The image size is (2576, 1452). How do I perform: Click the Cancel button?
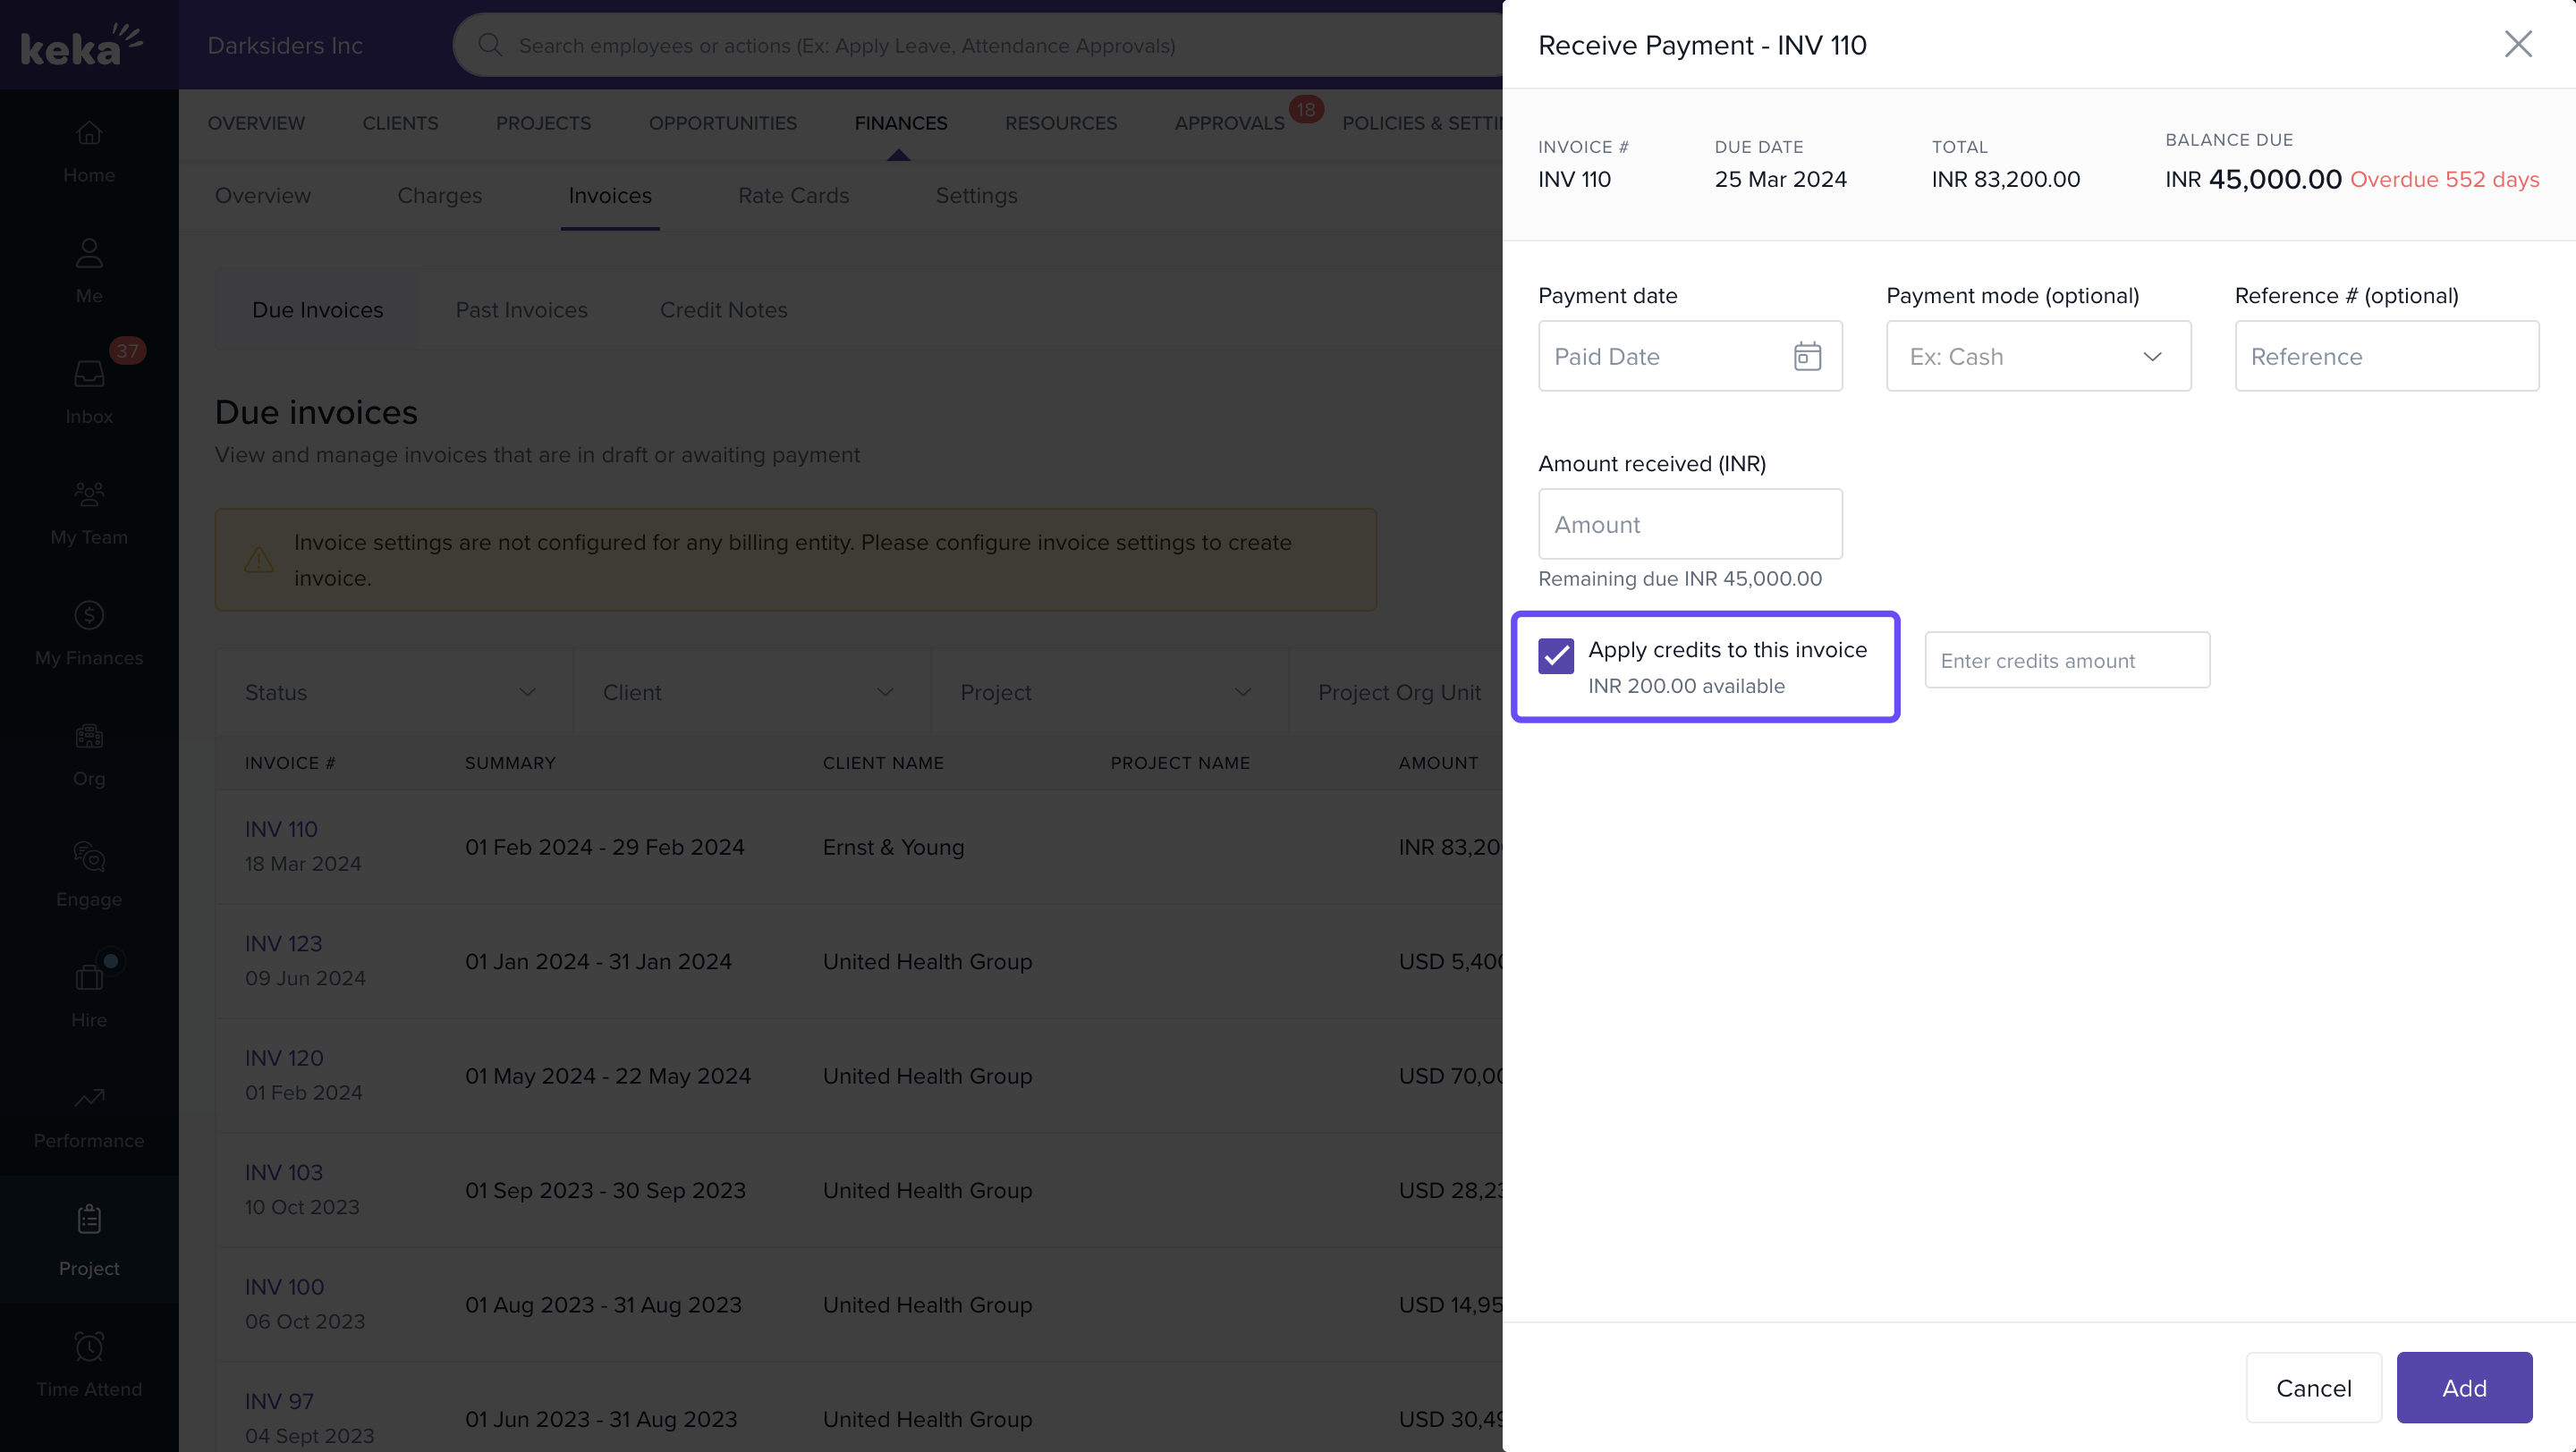pyautogui.click(x=2313, y=1388)
